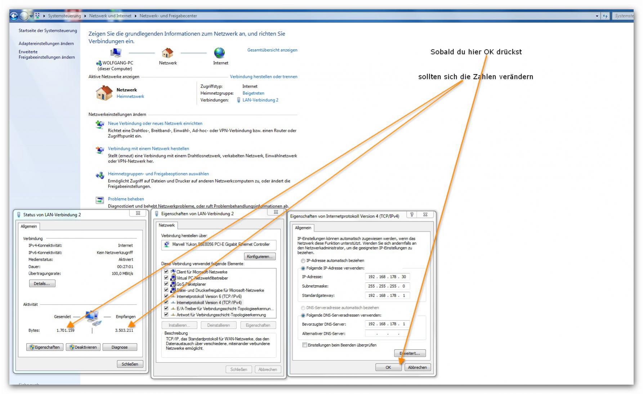Toggle Internetprotokoll Version 6 checkbox
643x394 pixels.
point(166,296)
